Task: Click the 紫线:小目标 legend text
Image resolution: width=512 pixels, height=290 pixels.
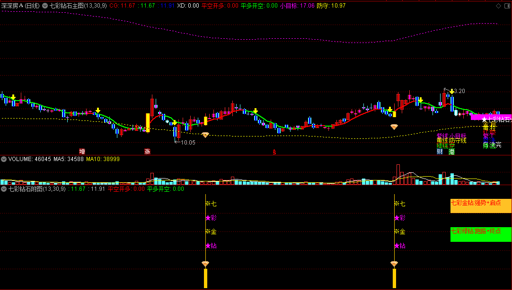Action: point(451,136)
